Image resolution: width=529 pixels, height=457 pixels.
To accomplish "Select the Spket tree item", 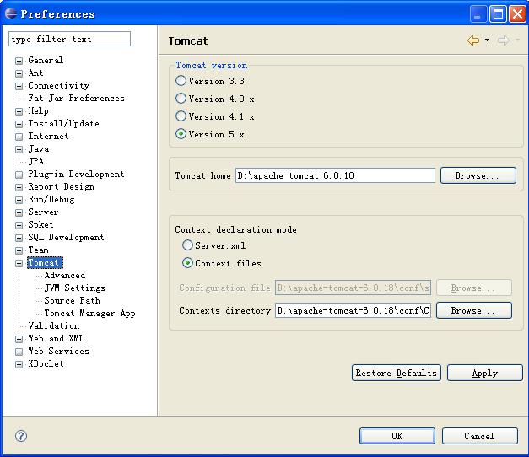I will 40,224.
